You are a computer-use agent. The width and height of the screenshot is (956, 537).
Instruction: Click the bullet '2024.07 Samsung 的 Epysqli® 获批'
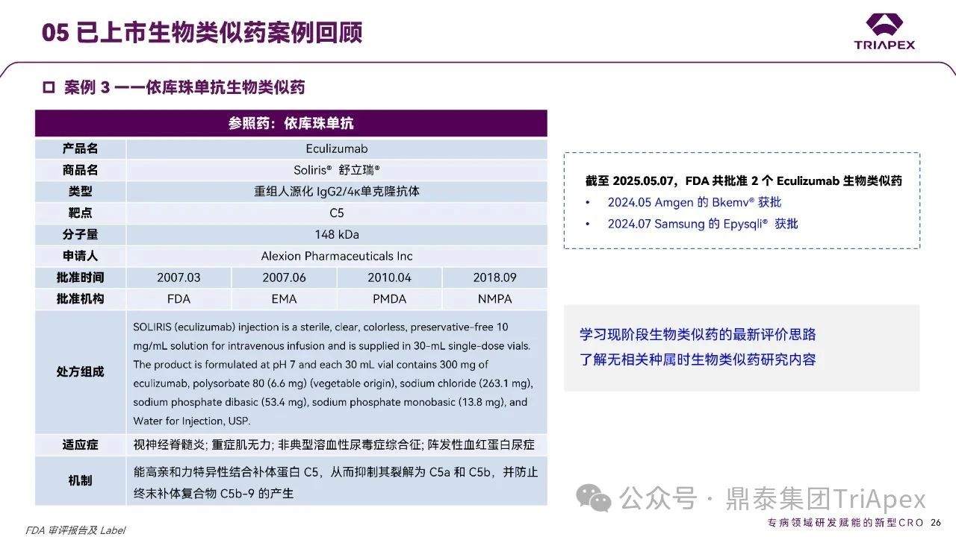click(702, 224)
